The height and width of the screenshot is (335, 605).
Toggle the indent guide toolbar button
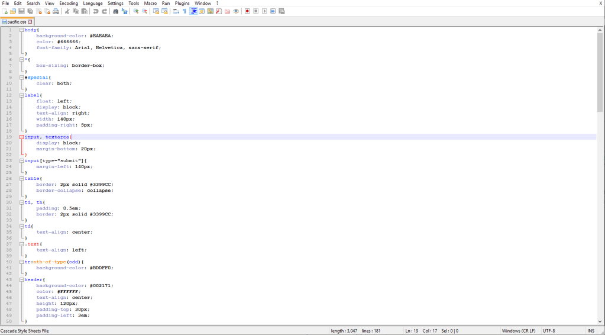(x=193, y=11)
